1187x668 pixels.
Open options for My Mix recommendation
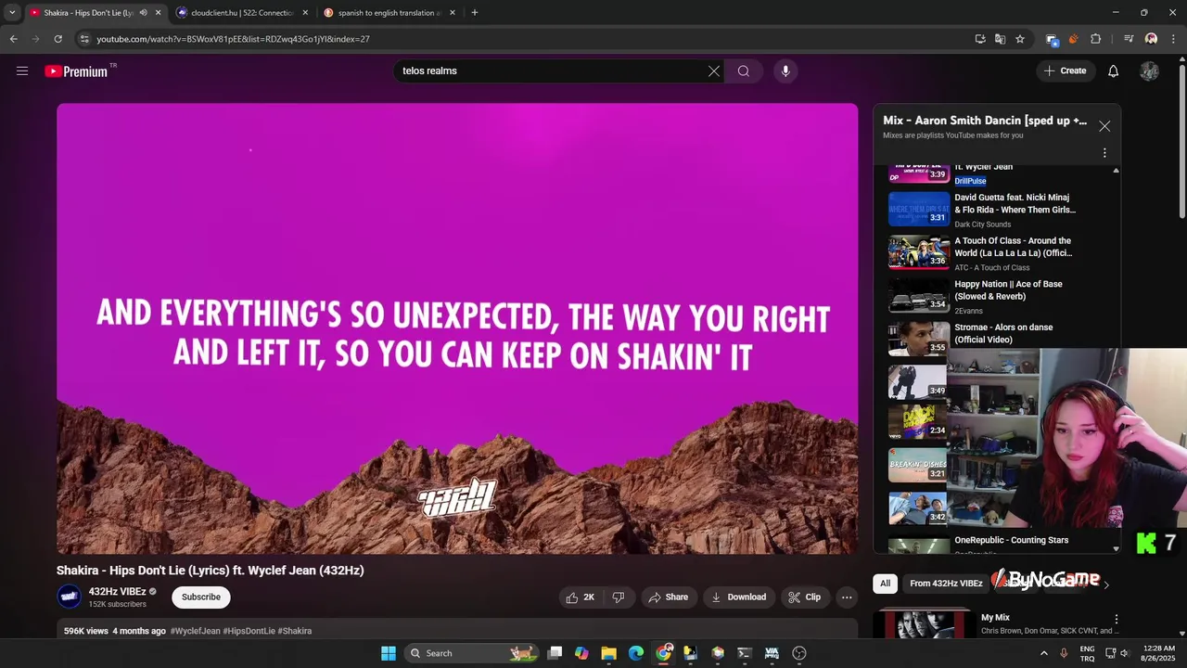click(1117, 619)
